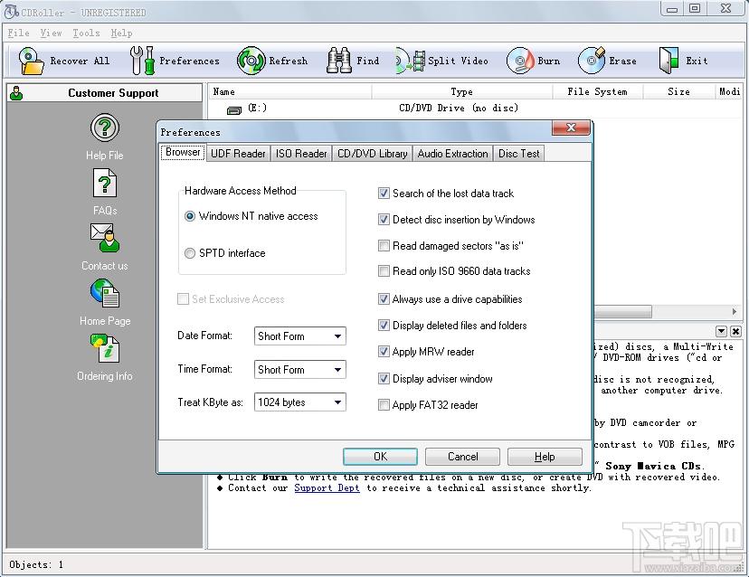The height and width of the screenshot is (577, 749).
Task: Enable Apply FAT32 reader
Action: (x=384, y=405)
